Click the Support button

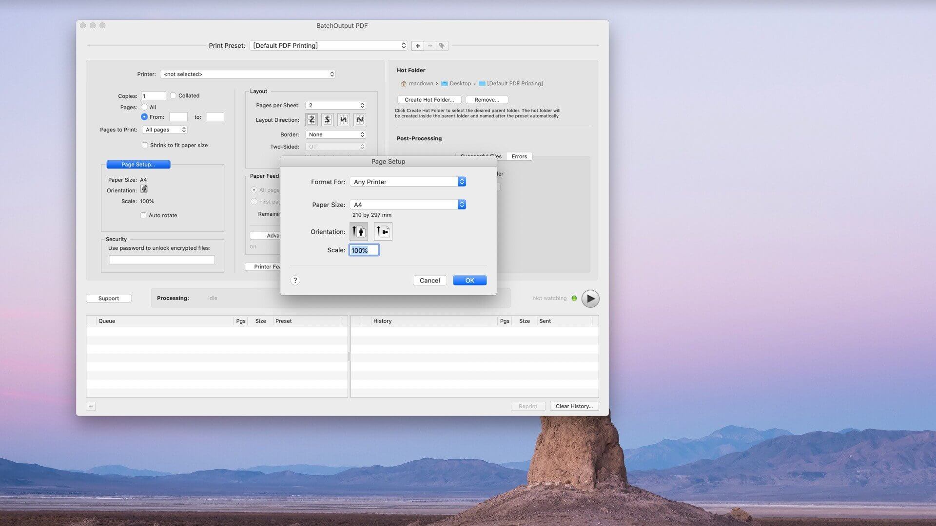pyautogui.click(x=108, y=298)
